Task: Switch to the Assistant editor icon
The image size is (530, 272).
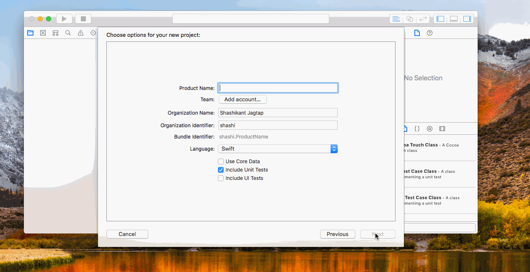Action: (409, 18)
